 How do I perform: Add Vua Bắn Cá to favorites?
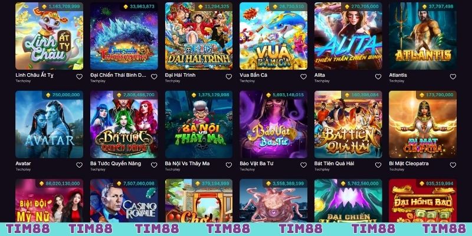tap(303, 77)
